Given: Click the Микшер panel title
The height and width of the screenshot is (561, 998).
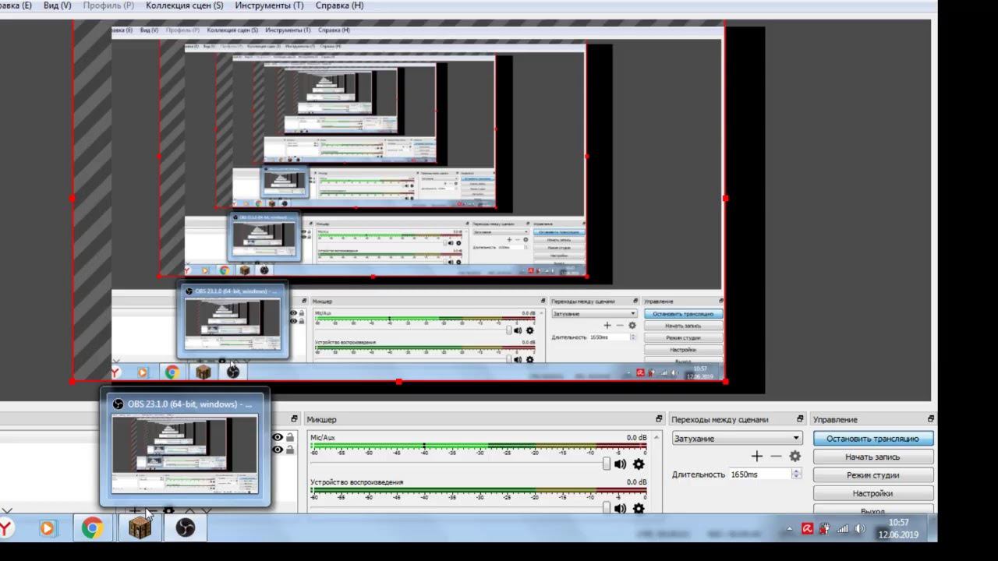Looking at the screenshot, I should (321, 419).
